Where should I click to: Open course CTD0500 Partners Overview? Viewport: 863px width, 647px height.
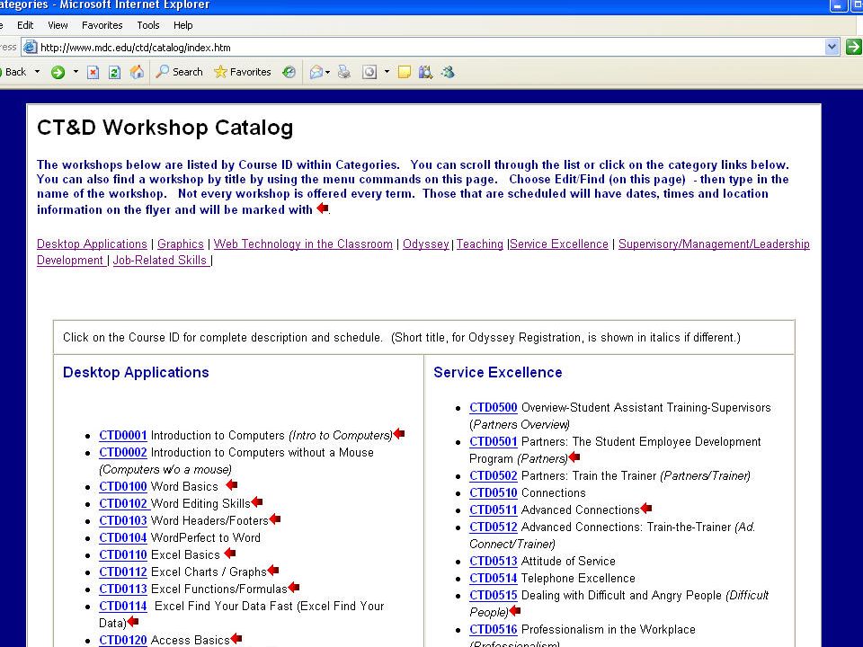click(494, 407)
